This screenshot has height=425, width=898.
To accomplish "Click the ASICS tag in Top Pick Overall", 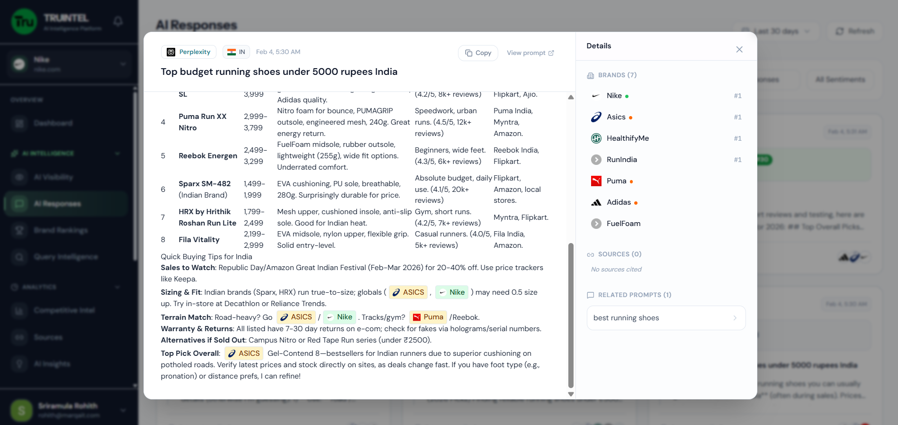I will (x=244, y=353).
